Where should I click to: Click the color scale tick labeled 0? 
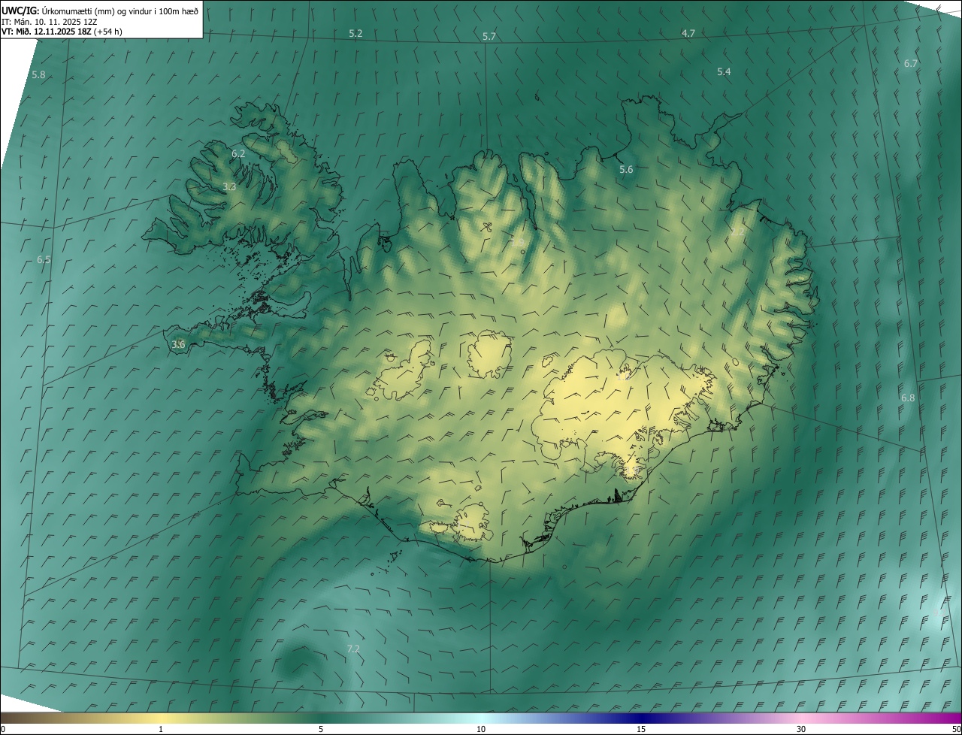pos(3,730)
